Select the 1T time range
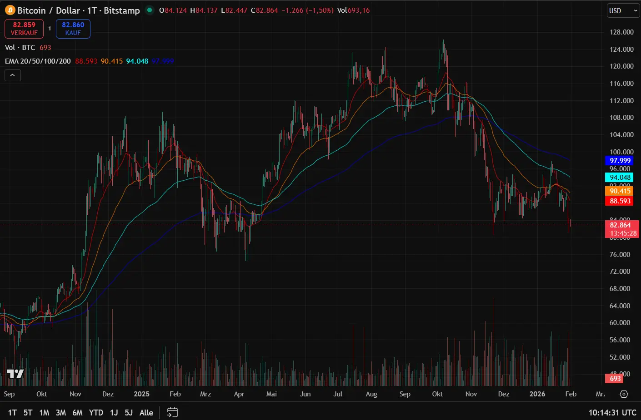The width and height of the screenshot is (641, 420). tap(12, 413)
